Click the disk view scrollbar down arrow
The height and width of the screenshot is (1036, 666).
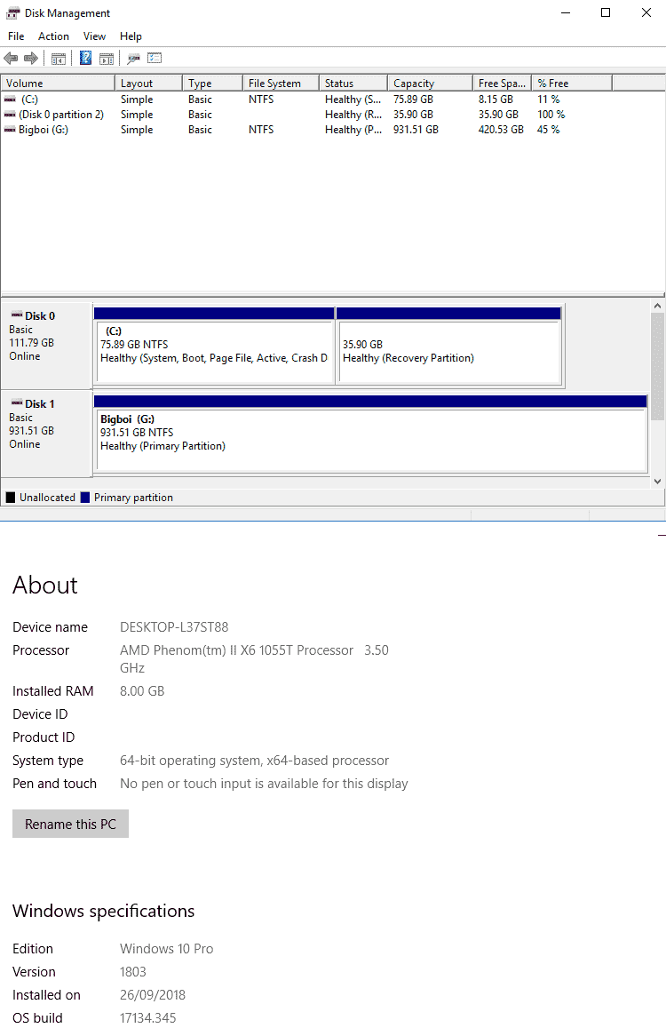657,481
